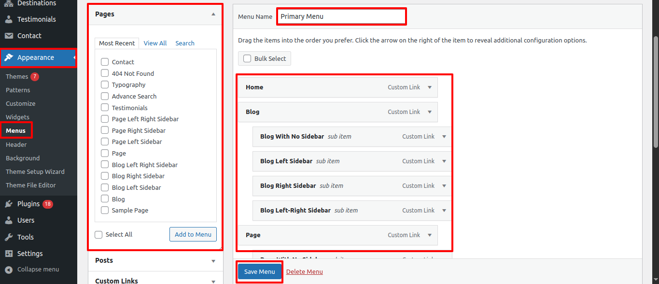This screenshot has width=659, height=284.
Task: Click the Testimonials person icon in sidebar
Action: tap(9, 19)
